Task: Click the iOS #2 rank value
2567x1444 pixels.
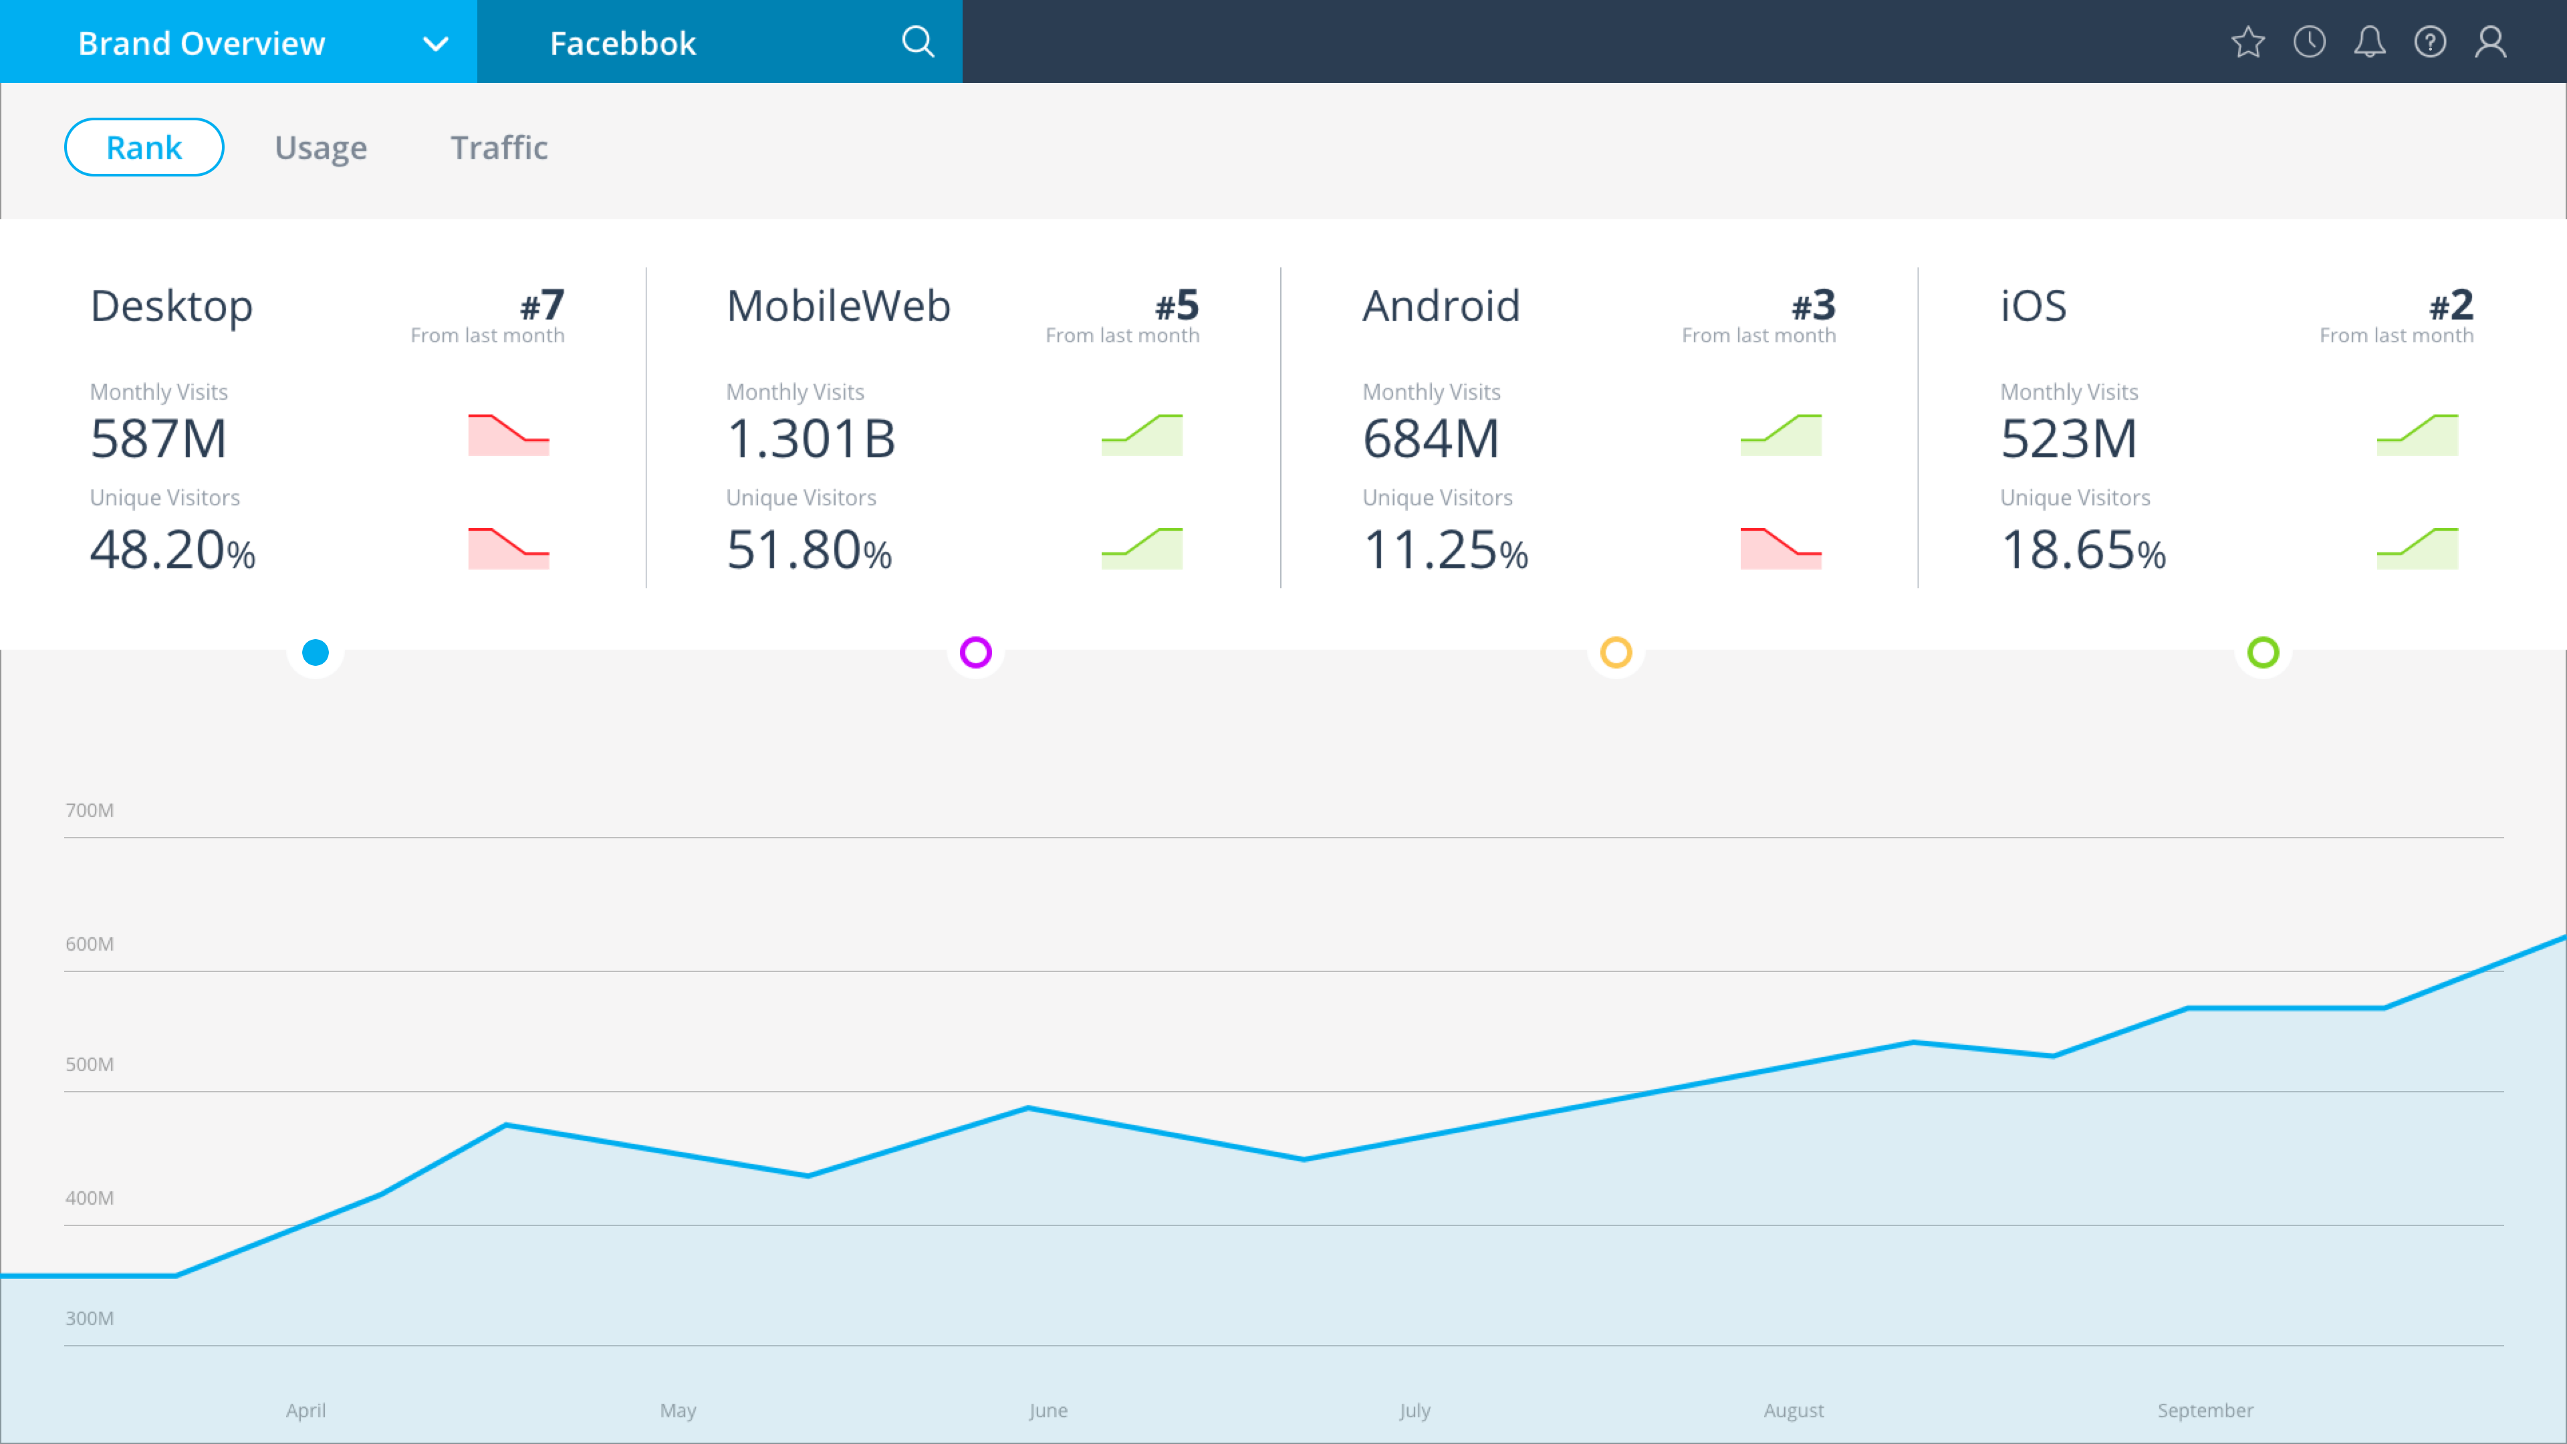Action: (x=2451, y=305)
